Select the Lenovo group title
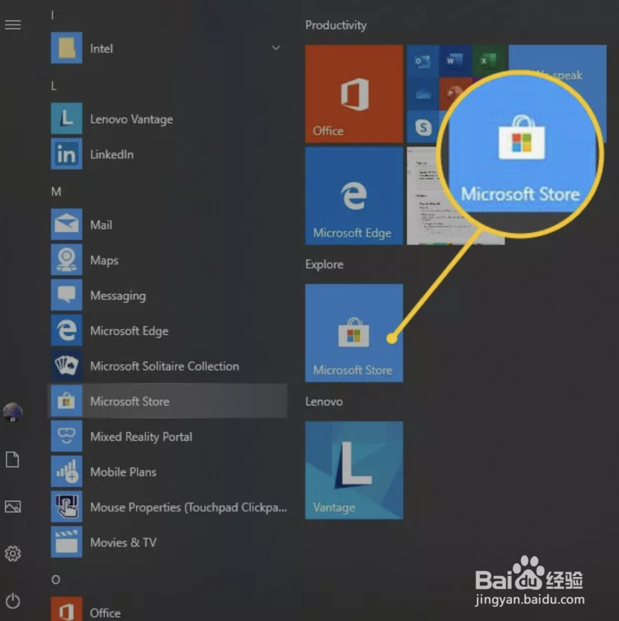This screenshot has height=621, width=619. 324,402
